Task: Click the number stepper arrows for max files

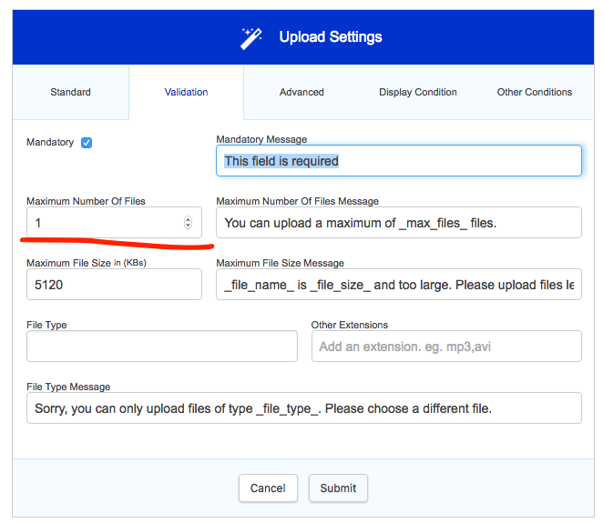Action: pos(188,223)
